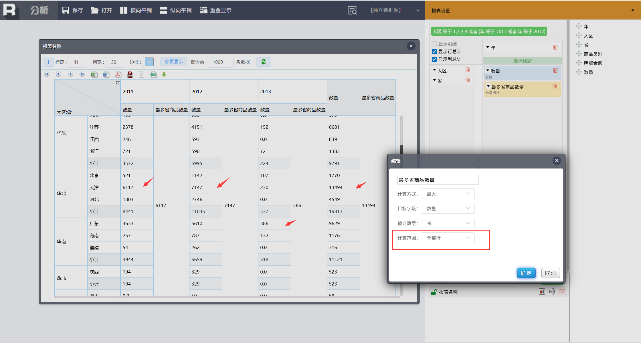The image size is (641, 343).
Task: Uncheck 显示行总计 checkbox
Action: (x=434, y=51)
